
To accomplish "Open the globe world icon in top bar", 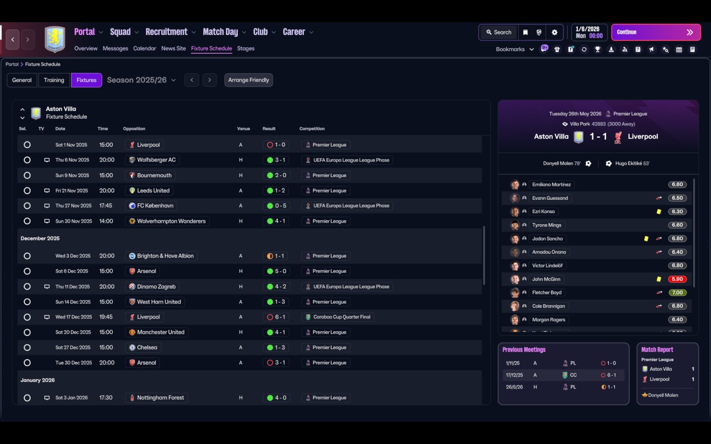I will point(539,32).
